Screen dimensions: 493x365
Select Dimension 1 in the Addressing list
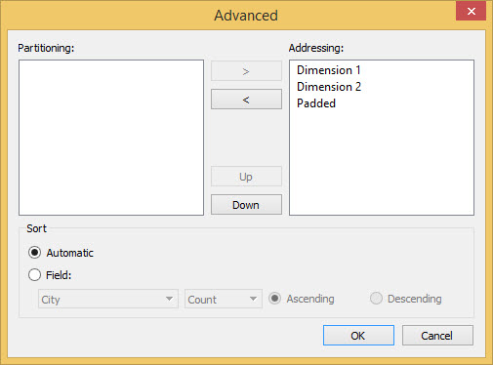pos(328,70)
